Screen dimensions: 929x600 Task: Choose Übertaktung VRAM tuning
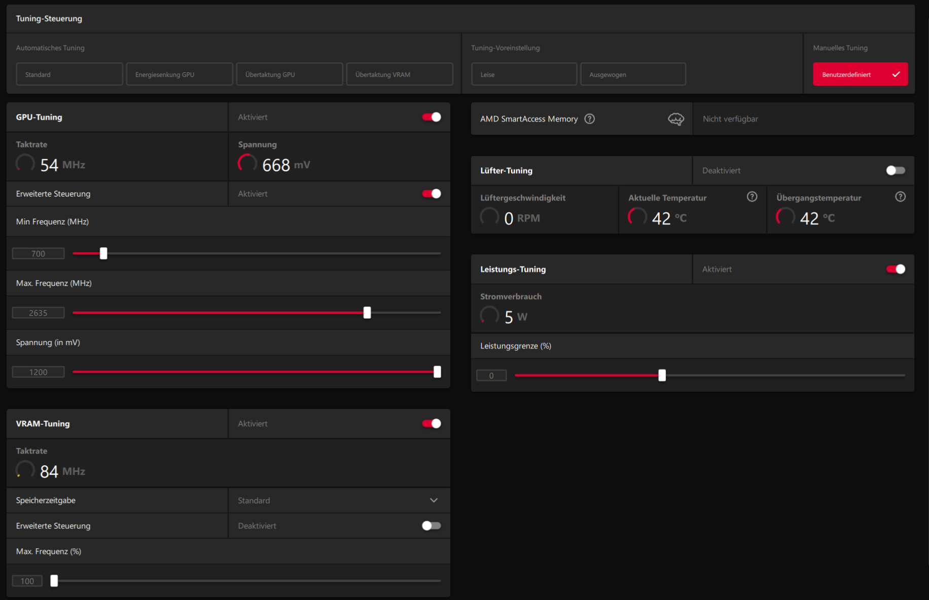coord(400,74)
